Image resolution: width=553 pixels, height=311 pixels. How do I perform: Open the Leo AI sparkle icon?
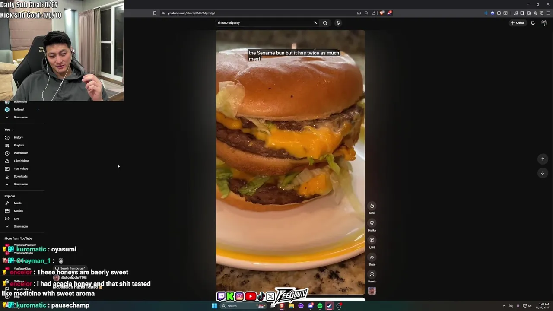pyautogui.click(x=535, y=13)
